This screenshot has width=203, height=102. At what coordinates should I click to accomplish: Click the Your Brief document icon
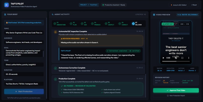click(x=5, y=15)
